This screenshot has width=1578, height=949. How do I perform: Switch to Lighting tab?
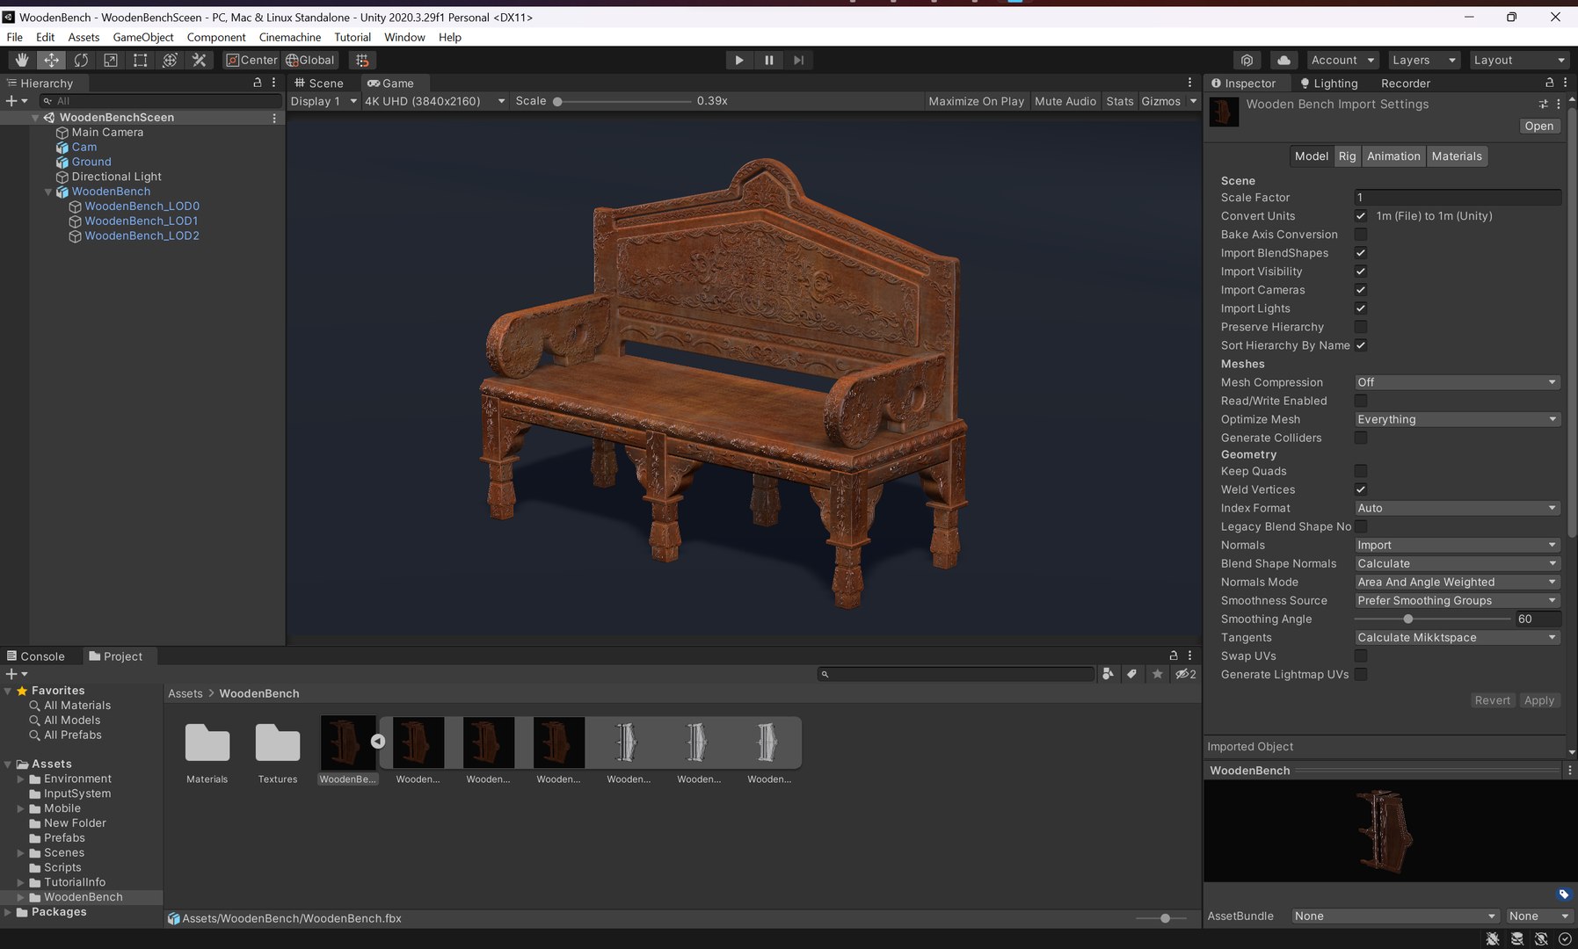coord(1328,83)
